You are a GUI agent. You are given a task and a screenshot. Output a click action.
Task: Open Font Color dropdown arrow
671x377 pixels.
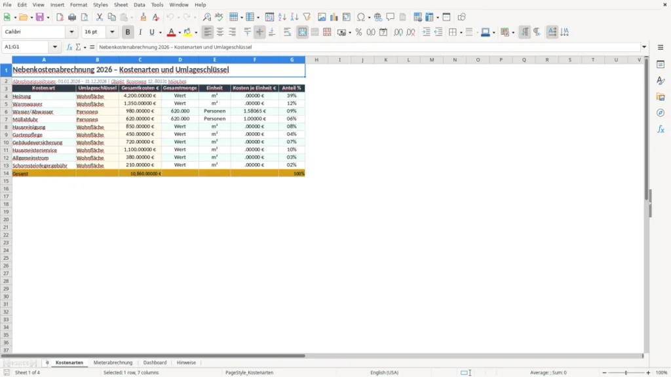tap(180, 33)
